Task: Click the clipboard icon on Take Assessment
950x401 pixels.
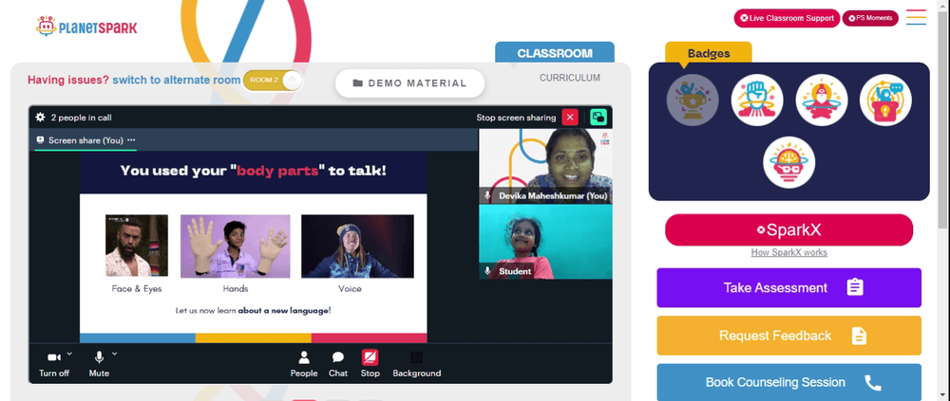Action: (855, 287)
